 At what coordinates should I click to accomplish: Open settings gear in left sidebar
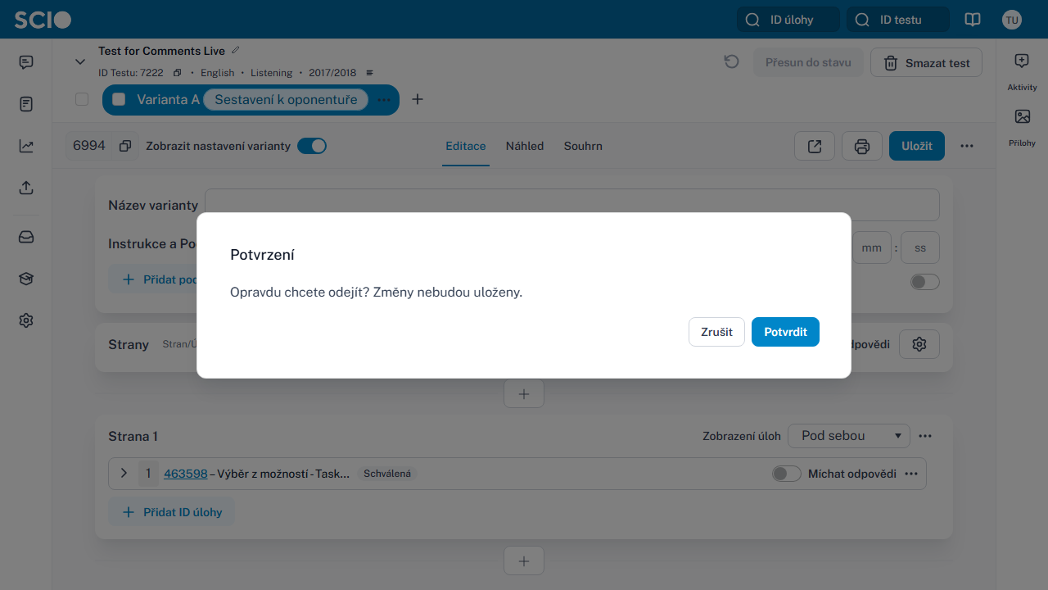[x=26, y=320]
